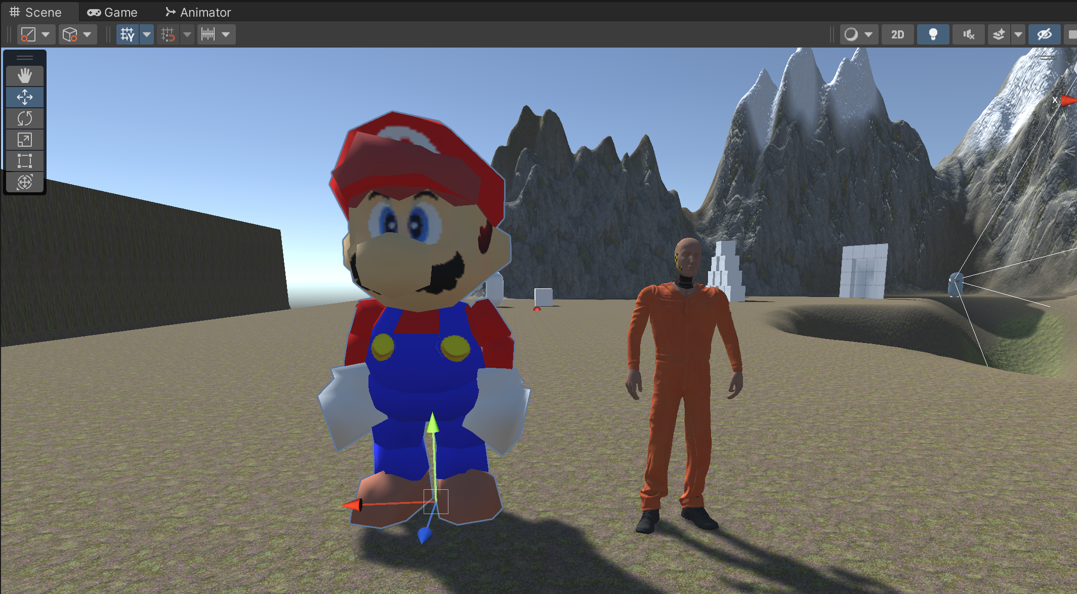This screenshot has width=1077, height=594.
Task: Click the grid snapping magnet icon
Action: (168, 34)
